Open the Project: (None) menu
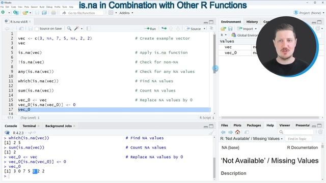 tap(309, 13)
